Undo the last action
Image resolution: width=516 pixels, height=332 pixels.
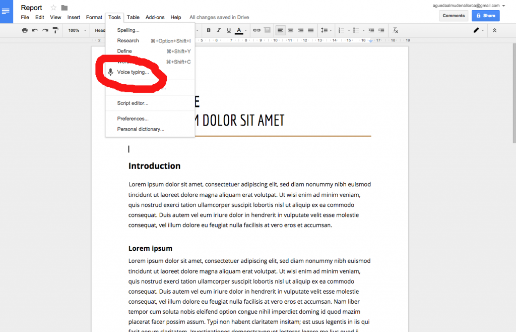tap(35, 30)
